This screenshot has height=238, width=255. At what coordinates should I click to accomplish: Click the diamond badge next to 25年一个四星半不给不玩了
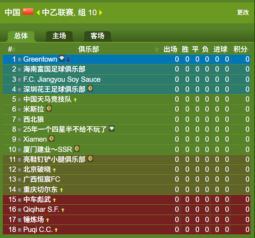pyautogui.click(x=112, y=129)
